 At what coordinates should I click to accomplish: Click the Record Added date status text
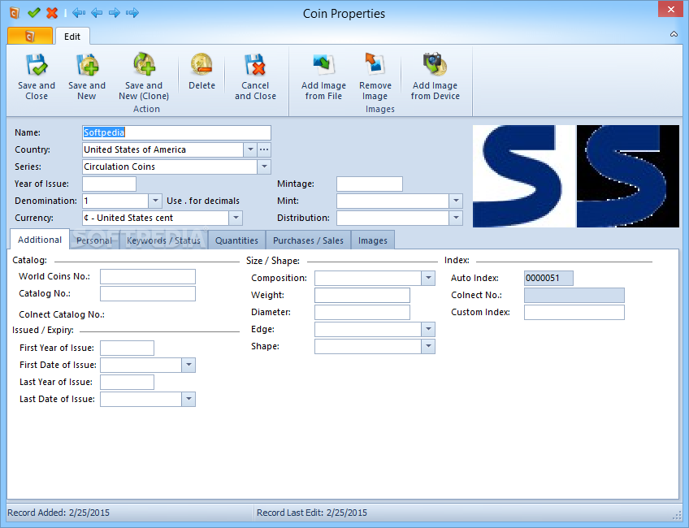58,513
